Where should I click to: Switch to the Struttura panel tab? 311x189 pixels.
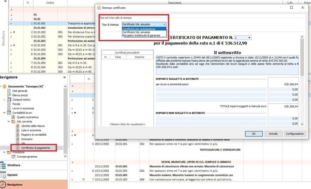pos(34,165)
